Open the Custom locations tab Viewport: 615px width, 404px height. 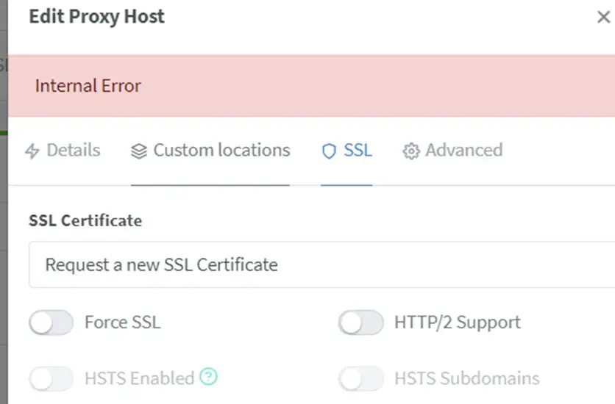pyautogui.click(x=221, y=151)
